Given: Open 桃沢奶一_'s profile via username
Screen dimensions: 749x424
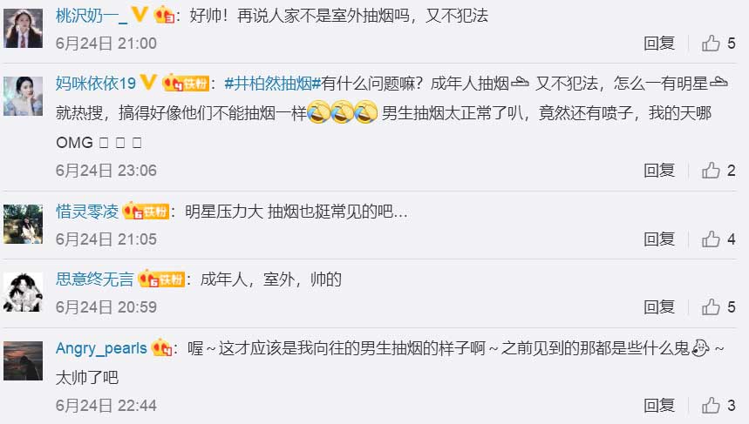Looking at the screenshot, I should click(x=92, y=16).
